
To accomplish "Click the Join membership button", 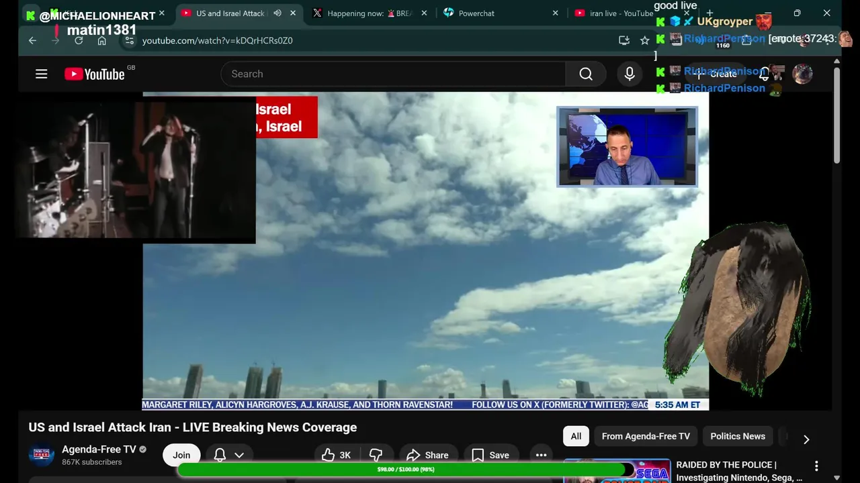I will click(181, 455).
